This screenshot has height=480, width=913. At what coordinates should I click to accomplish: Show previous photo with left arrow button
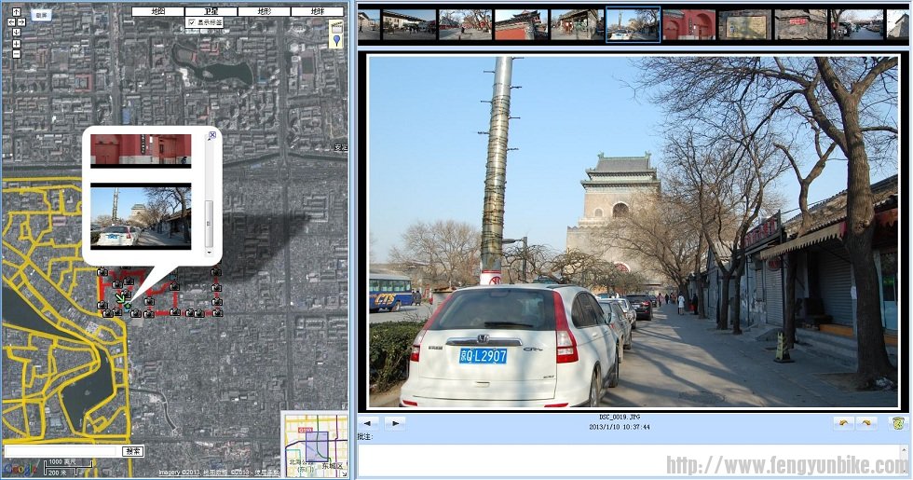[x=369, y=423]
